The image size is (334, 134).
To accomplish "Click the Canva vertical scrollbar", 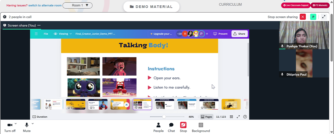I will pos(248,60).
